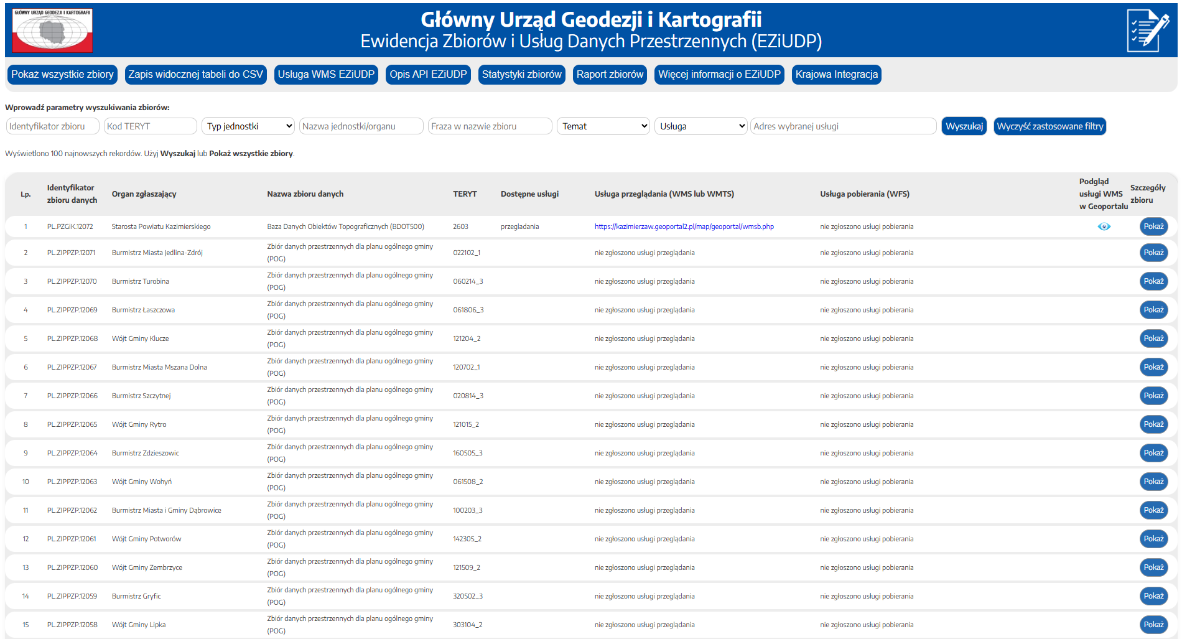Image resolution: width=1182 pixels, height=639 pixels.
Task: Click Pokaż for Burmistrz Miasta Mszana Dolna row
Action: pyautogui.click(x=1153, y=367)
